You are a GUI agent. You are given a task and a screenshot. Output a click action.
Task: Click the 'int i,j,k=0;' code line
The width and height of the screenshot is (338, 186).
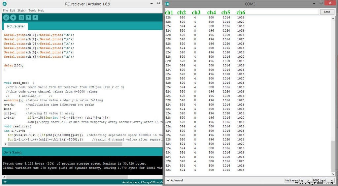(x=15, y=131)
